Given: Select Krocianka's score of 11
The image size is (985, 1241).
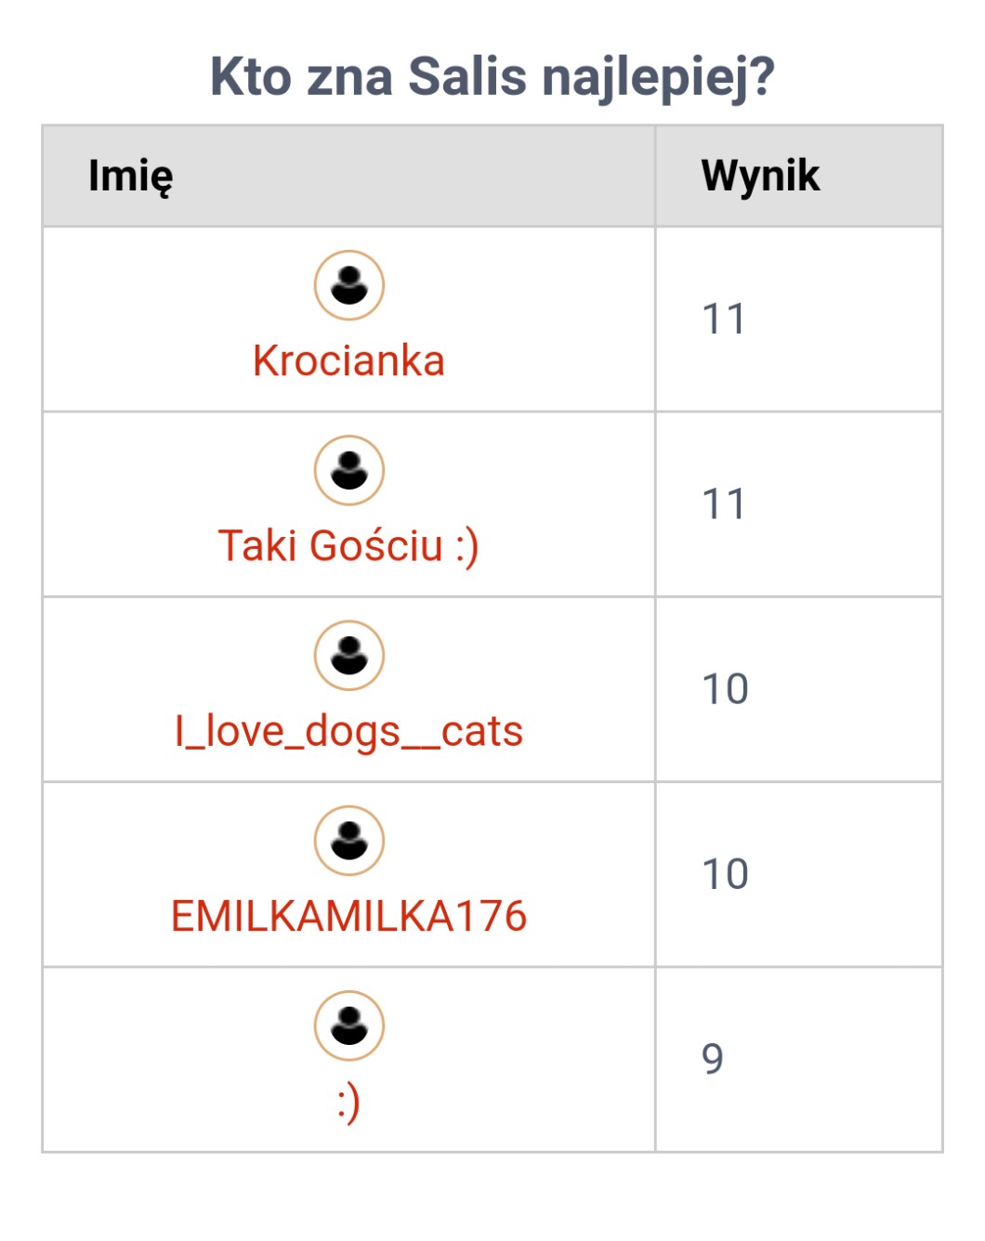Looking at the screenshot, I should 724,320.
